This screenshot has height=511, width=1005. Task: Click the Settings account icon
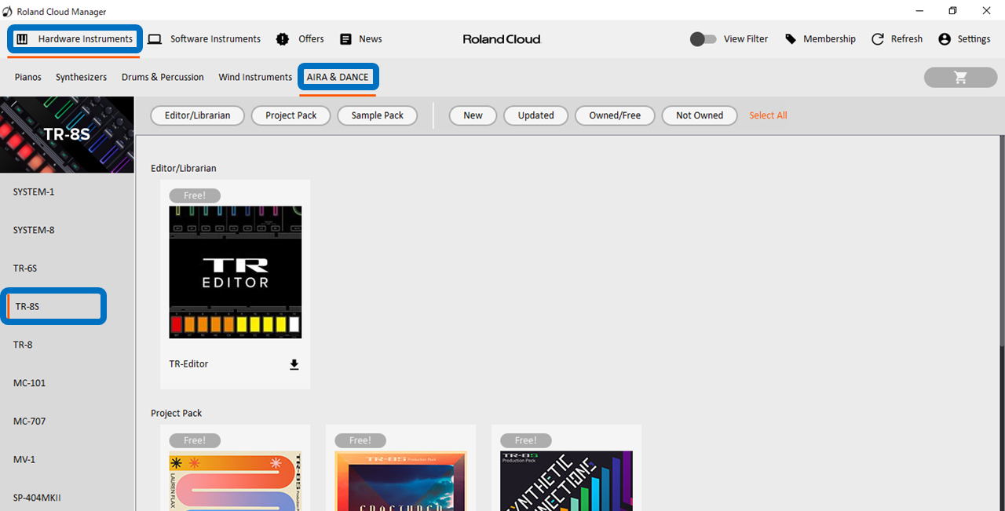click(x=945, y=39)
